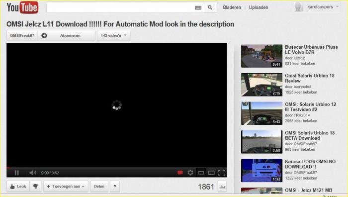This screenshot has height=197, width=348.
Task: Open the Uploaden menu item
Action: click(259, 7)
